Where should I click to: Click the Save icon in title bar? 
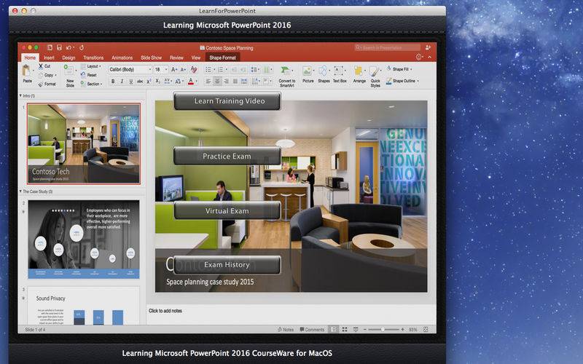click(59, 47)
